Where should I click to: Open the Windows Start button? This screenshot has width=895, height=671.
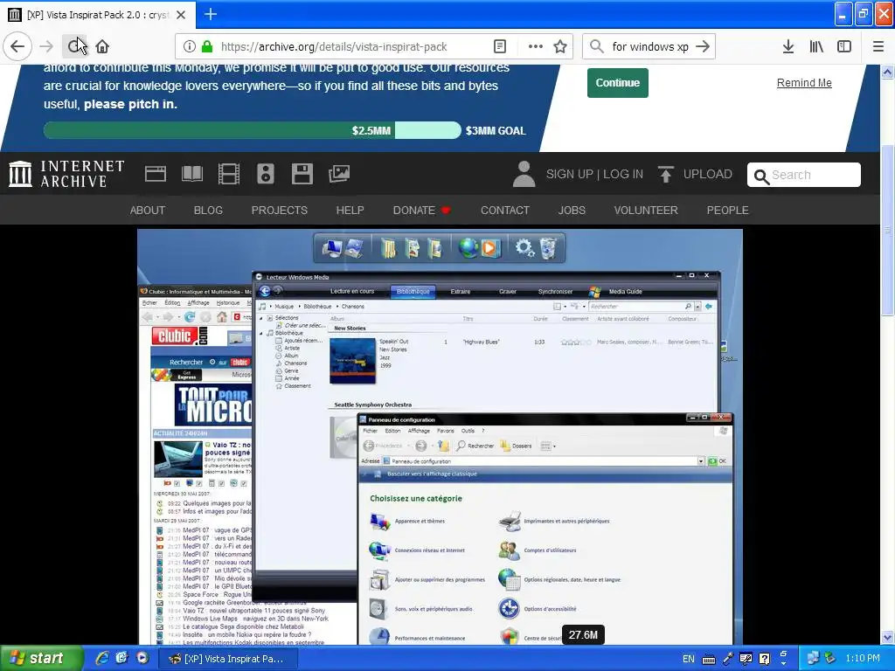pyautogui.click(x=41, y=659)
